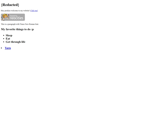This screenshot has width=153, height=115.
Task: Click the bullet beside Eat
Action: 4,39
